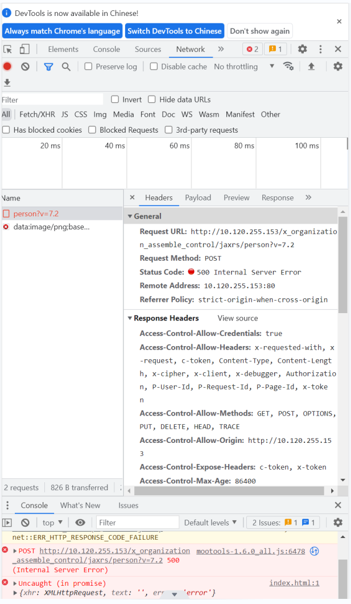Collapse the General section
351x604 pixels.
(x=130, y=216)
